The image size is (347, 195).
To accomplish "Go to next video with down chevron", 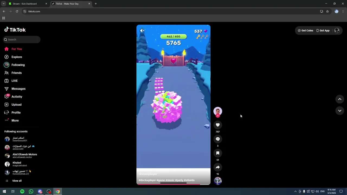I will [x=340, y=111].
